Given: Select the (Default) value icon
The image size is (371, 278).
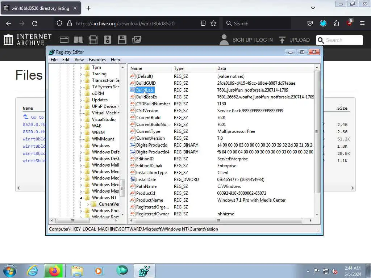Looking at the screenshot, I should (133, 76).
